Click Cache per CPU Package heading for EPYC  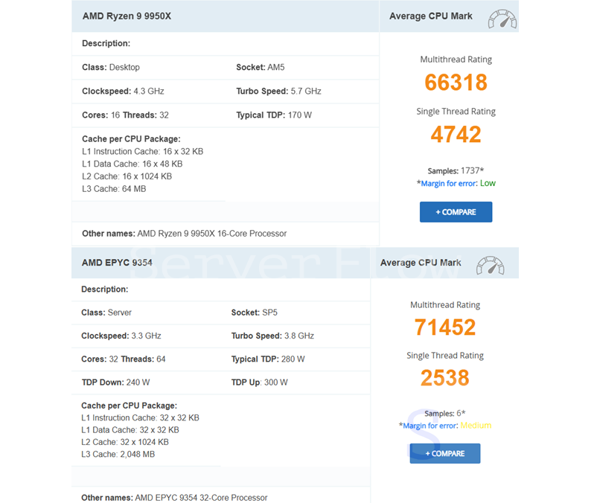click(x=130, y=406)
